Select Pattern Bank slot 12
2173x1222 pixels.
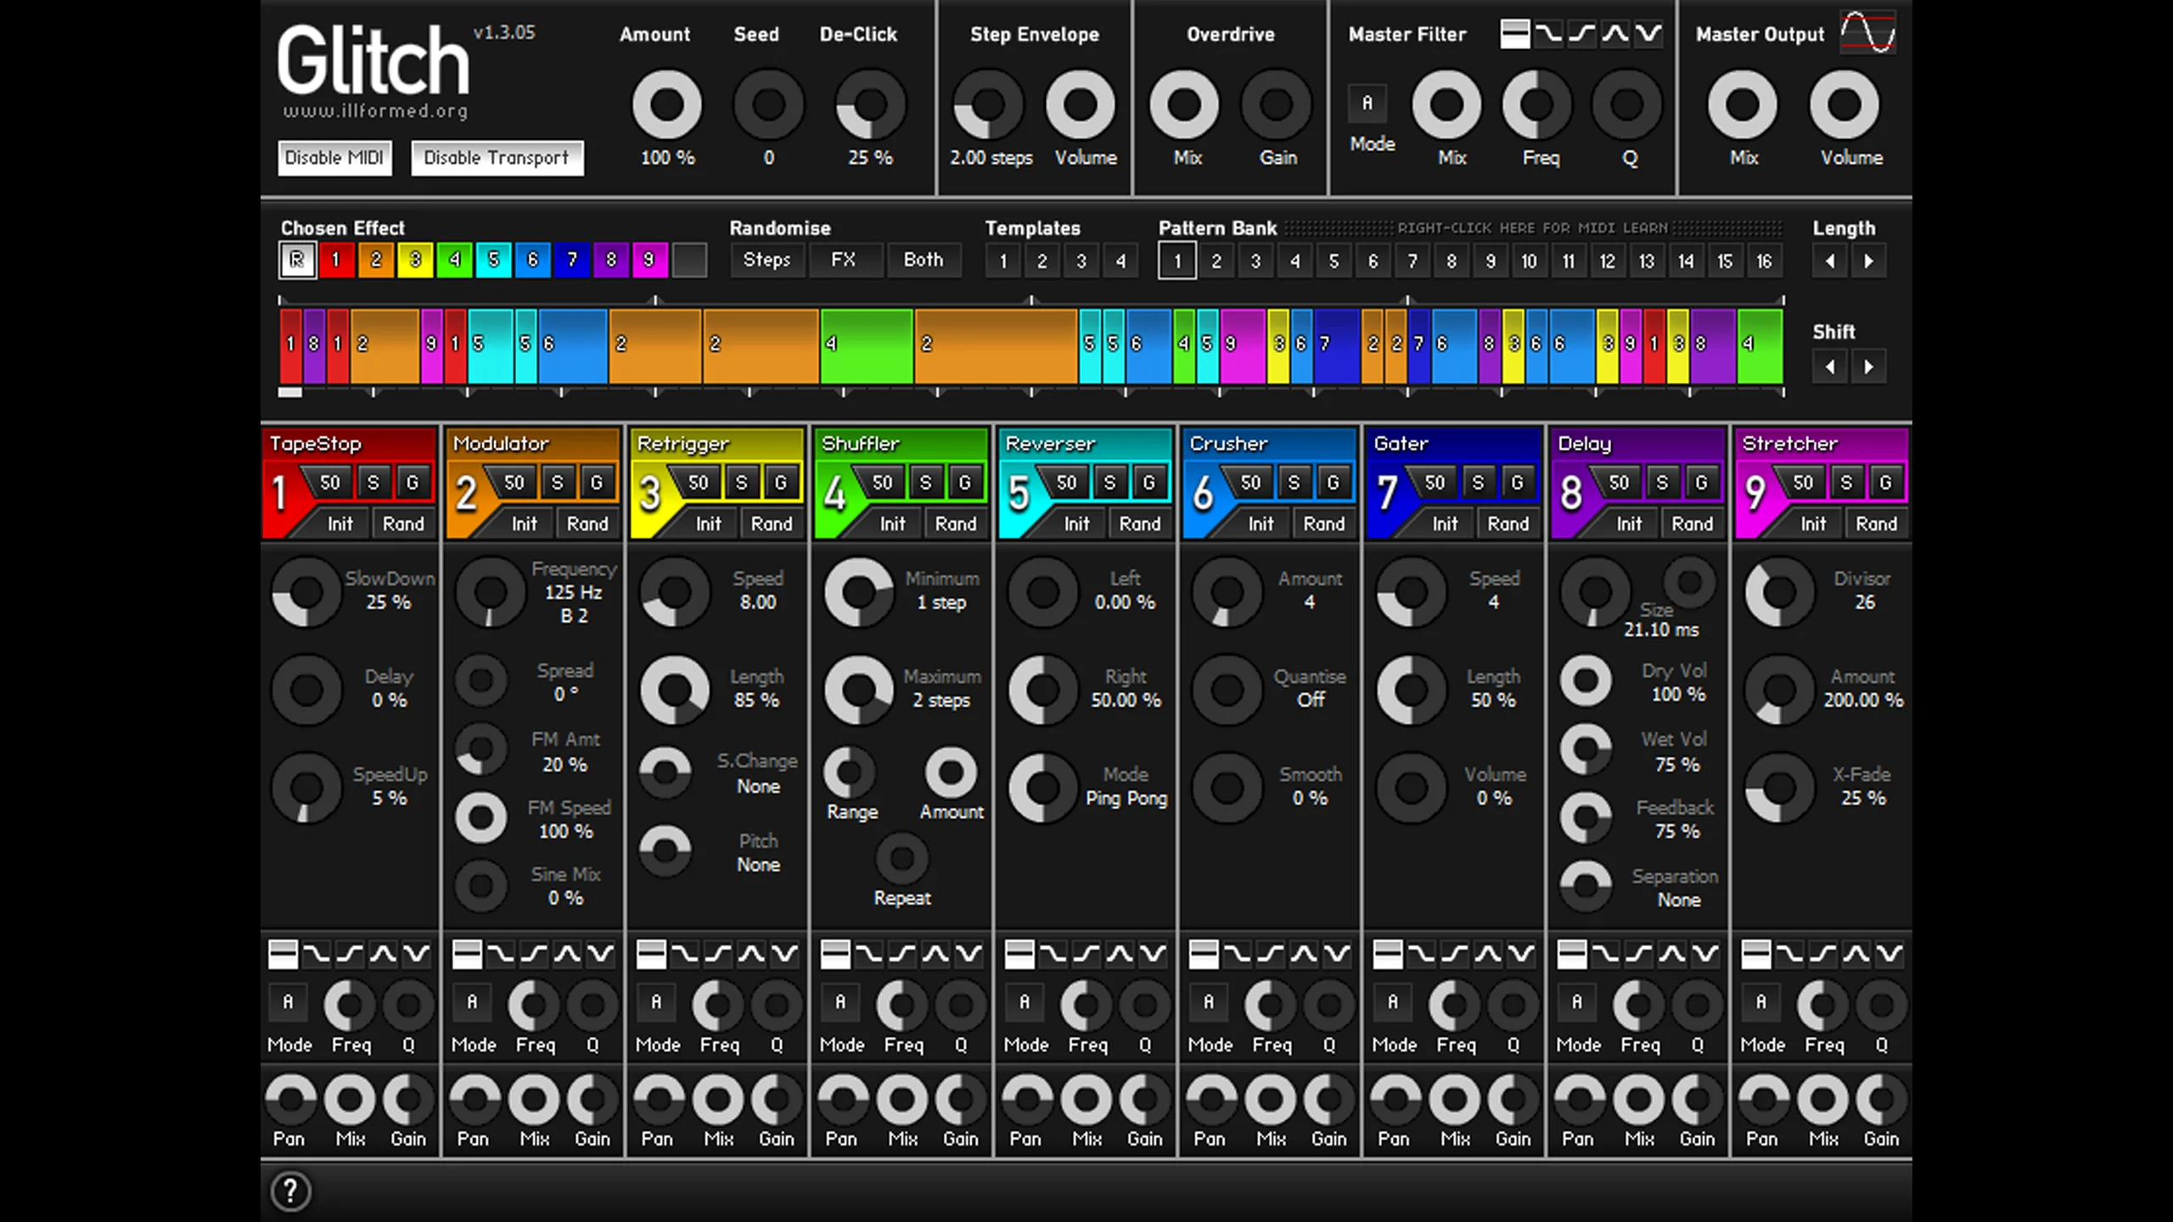click(x=1608, y=261)
